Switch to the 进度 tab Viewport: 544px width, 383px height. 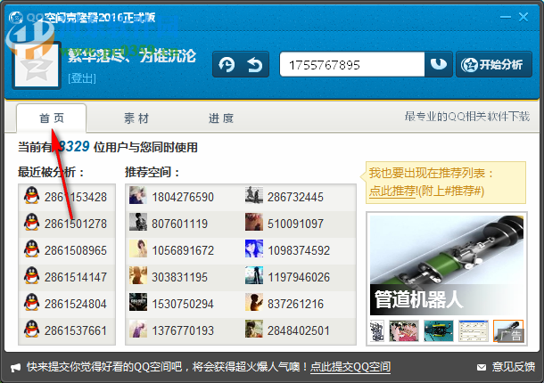coord(221,118)
